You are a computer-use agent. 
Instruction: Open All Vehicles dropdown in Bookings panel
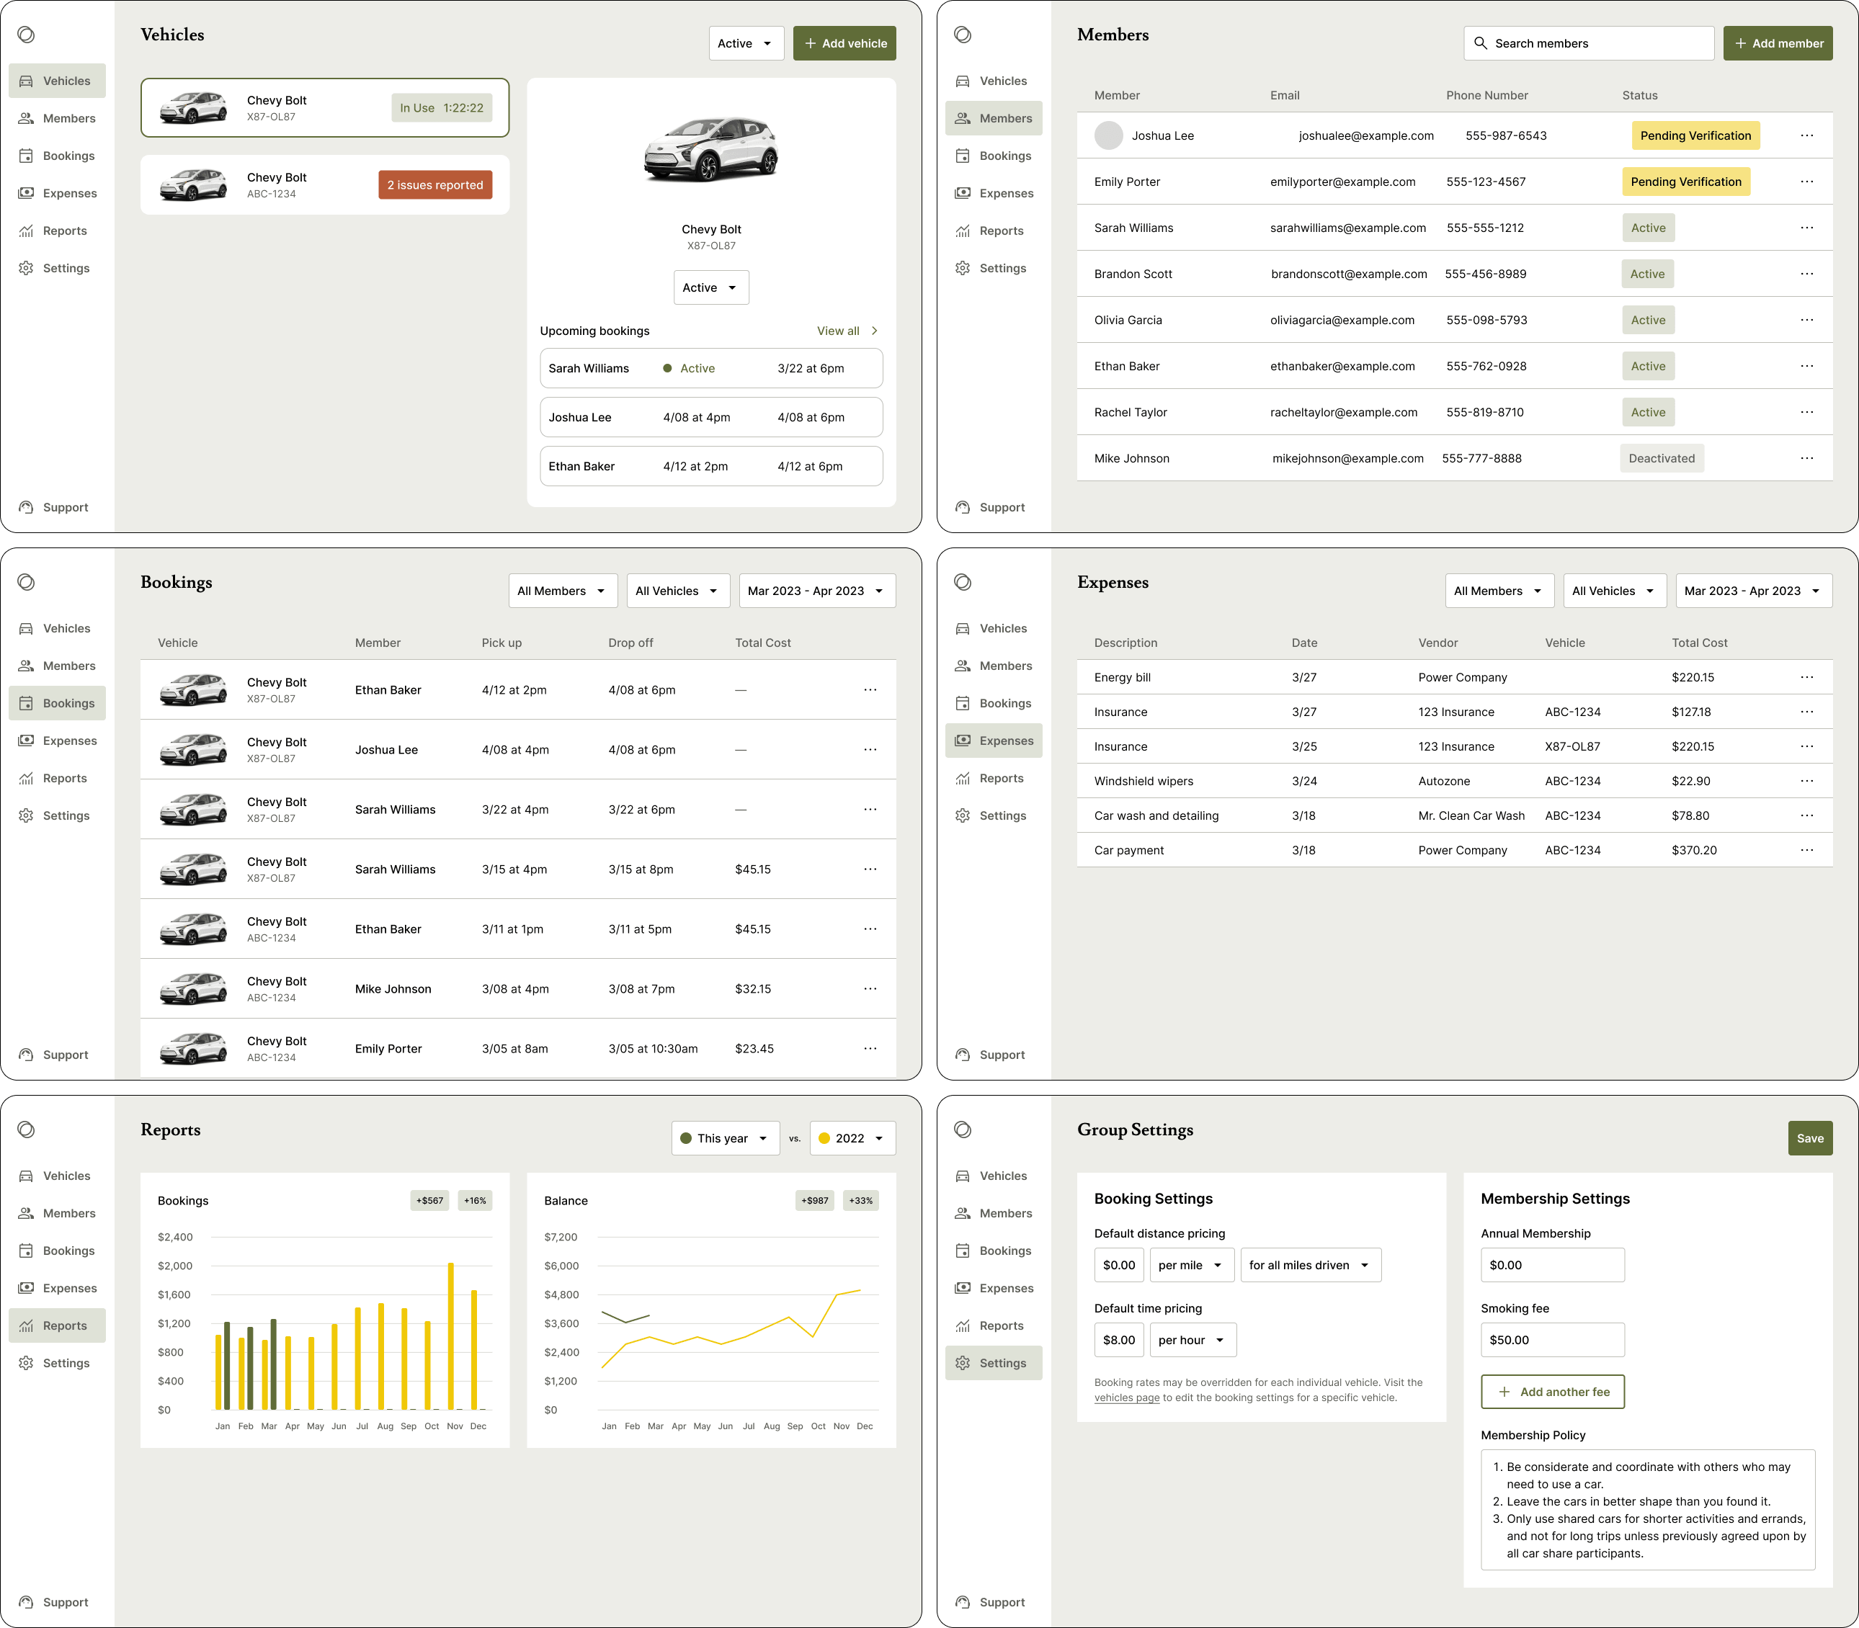coord(678,591)
